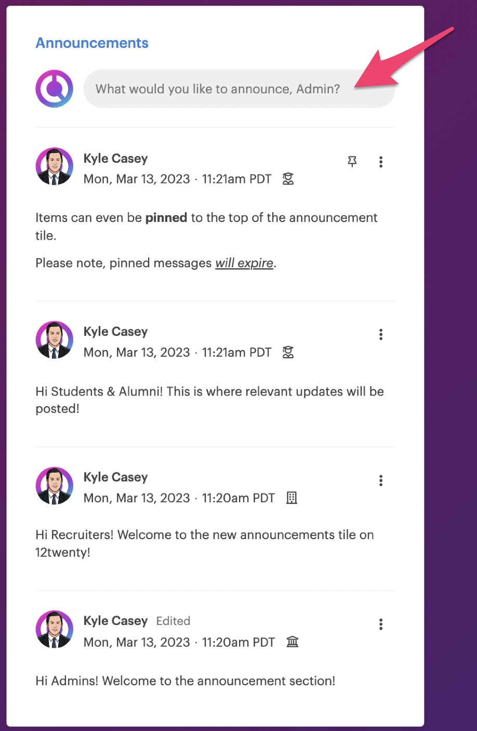477x731 pixels.
Task: Click student audience icon on Students & Alumni post
Action: pyautogui.click(x=288, y=353)
